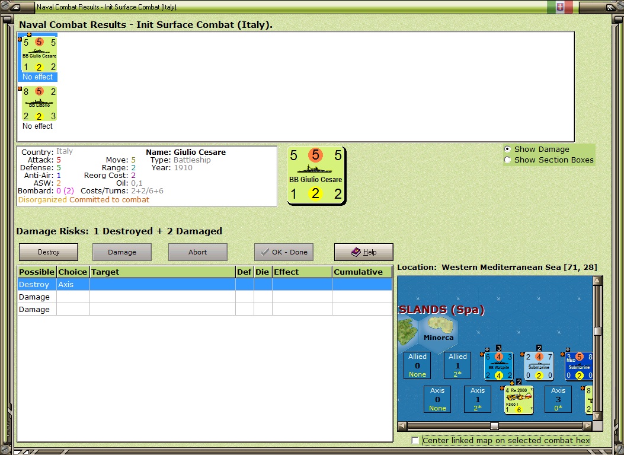624x455 pixels.
Task: Click the map vertical scrollbar up arrow
Action: (597, 280)
